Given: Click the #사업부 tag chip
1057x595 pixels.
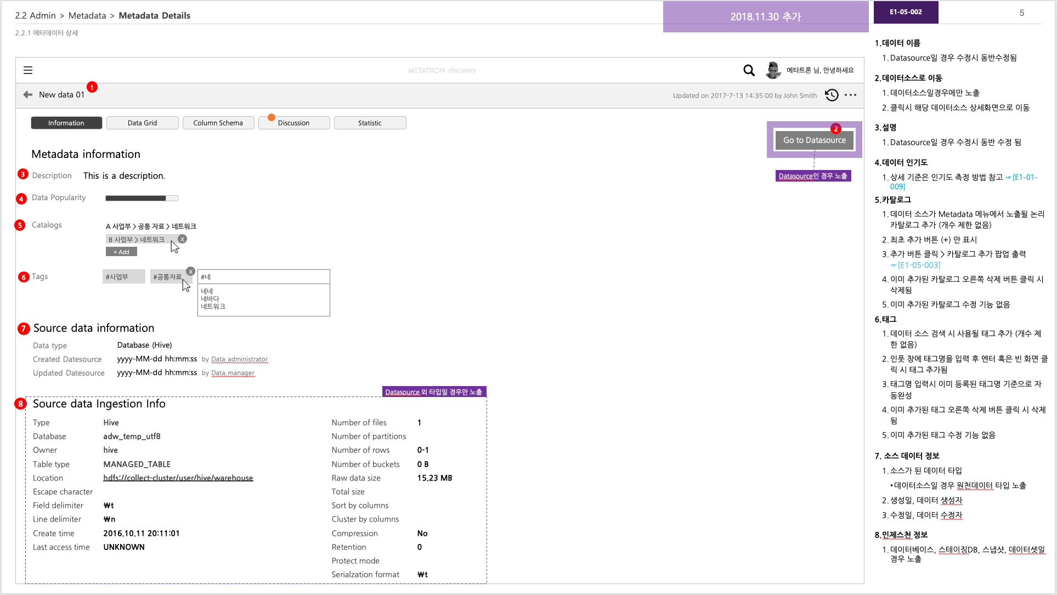Looking at the screenshot, I should tap(124, 276).
